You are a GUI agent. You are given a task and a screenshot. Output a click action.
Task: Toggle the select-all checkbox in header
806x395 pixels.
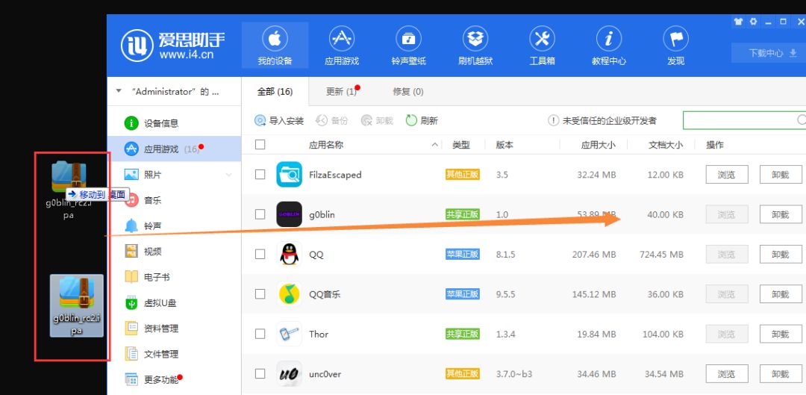pos(260,145)
